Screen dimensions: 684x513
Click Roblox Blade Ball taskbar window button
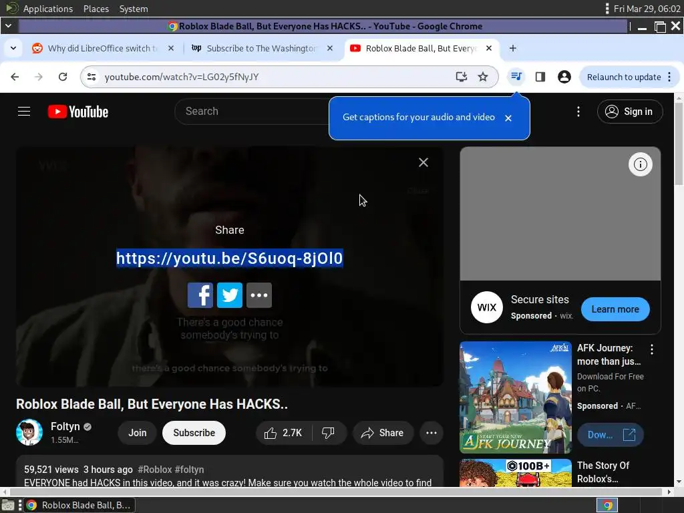79,505
